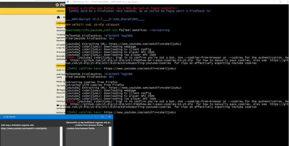Open the 'Gaming n' topic link

coord(61,101)
